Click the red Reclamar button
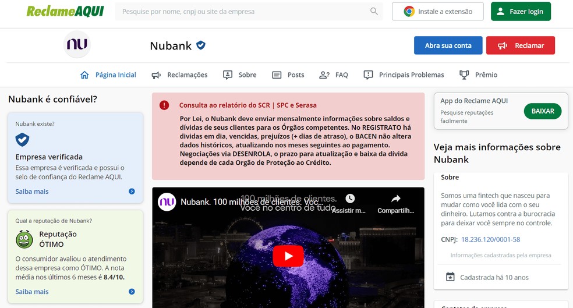 [521, 45]
